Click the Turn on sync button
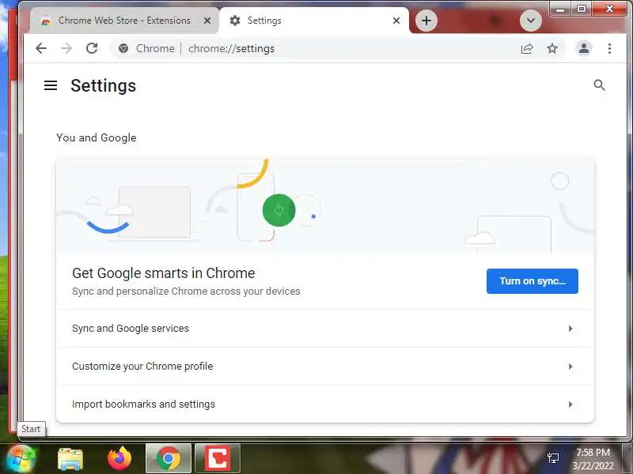Viewport: 633px width, 474px height. (532, 281)
